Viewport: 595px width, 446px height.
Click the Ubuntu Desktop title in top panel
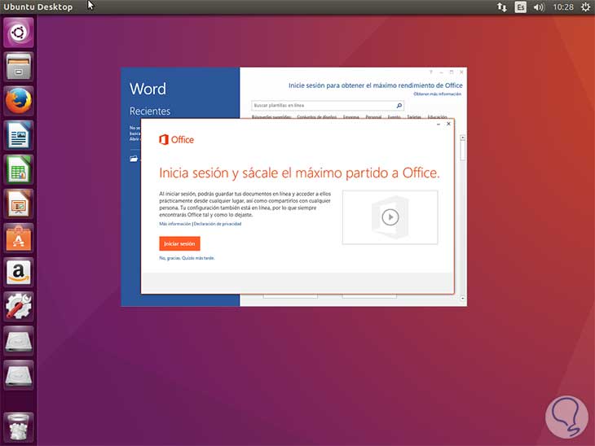37,7
